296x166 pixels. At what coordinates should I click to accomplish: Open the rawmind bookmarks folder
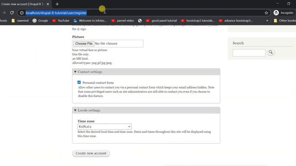click(20, 20)
